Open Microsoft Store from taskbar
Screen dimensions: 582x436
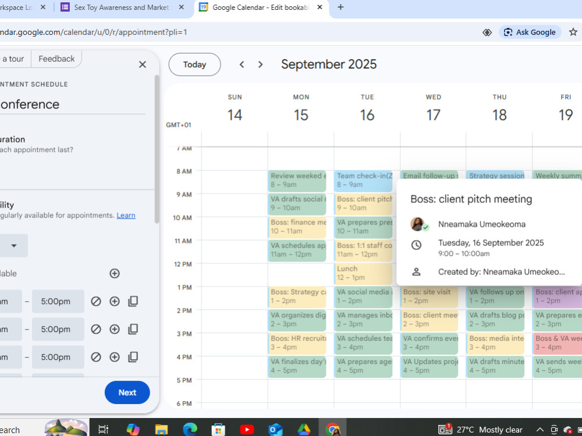[x=218, y=430]
